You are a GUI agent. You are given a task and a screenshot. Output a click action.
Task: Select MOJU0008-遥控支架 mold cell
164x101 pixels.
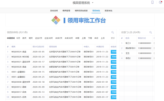21,82
